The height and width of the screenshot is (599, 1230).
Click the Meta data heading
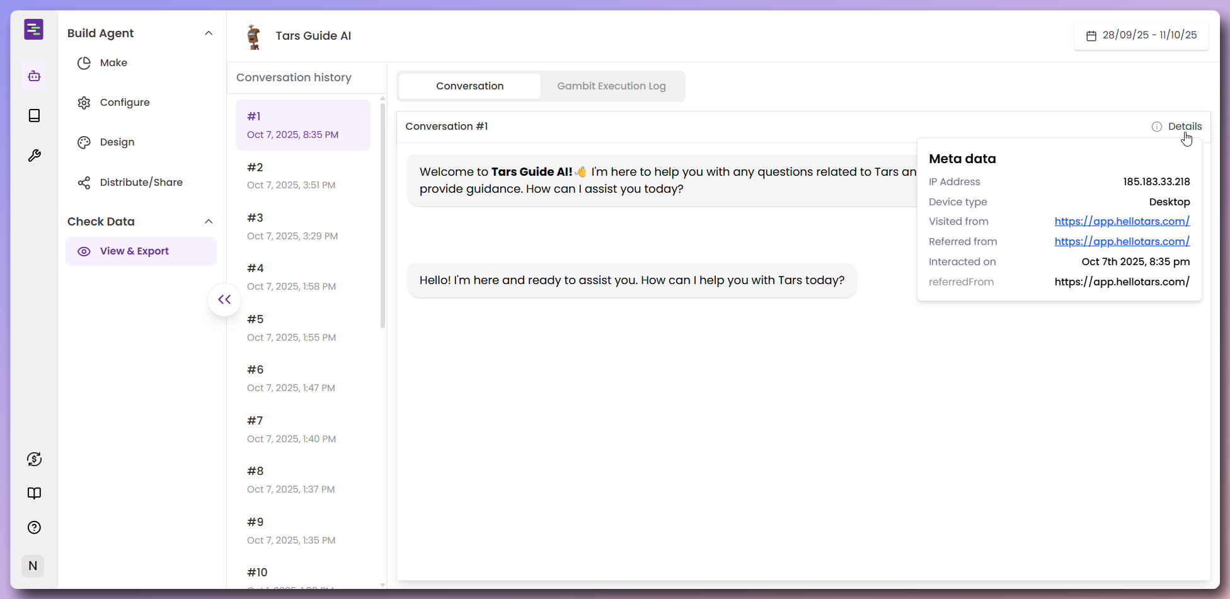962,159
